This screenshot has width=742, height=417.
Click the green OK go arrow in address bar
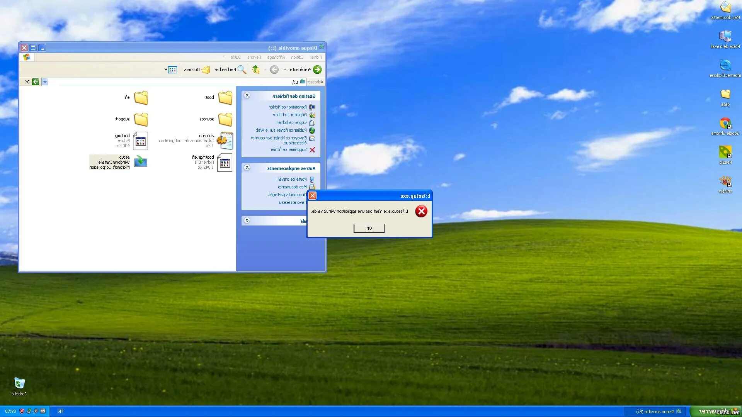(x=36, y=82)
